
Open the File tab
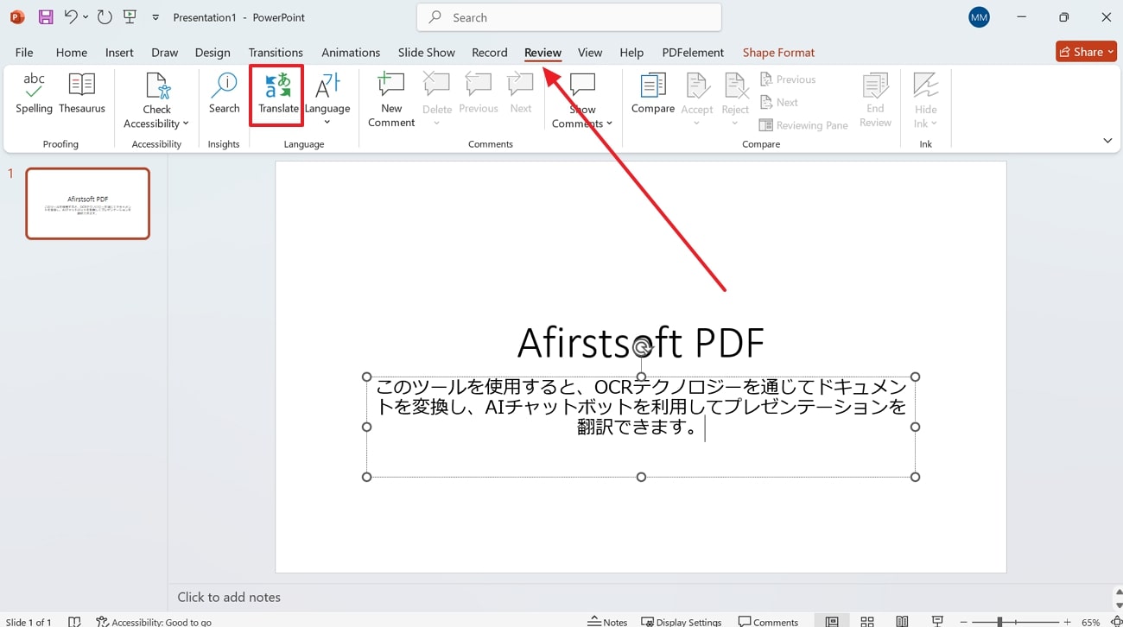click(24, 53)
